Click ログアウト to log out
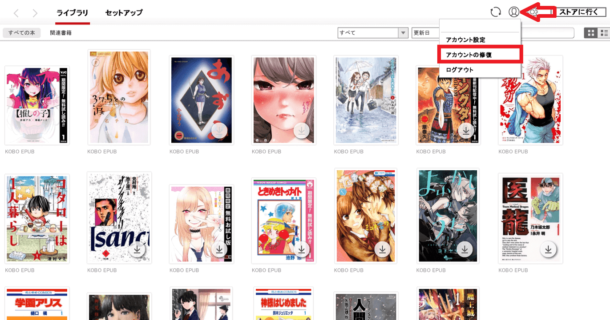The width and height of the screenshot is (610, 320). click(x=460, y=70)
